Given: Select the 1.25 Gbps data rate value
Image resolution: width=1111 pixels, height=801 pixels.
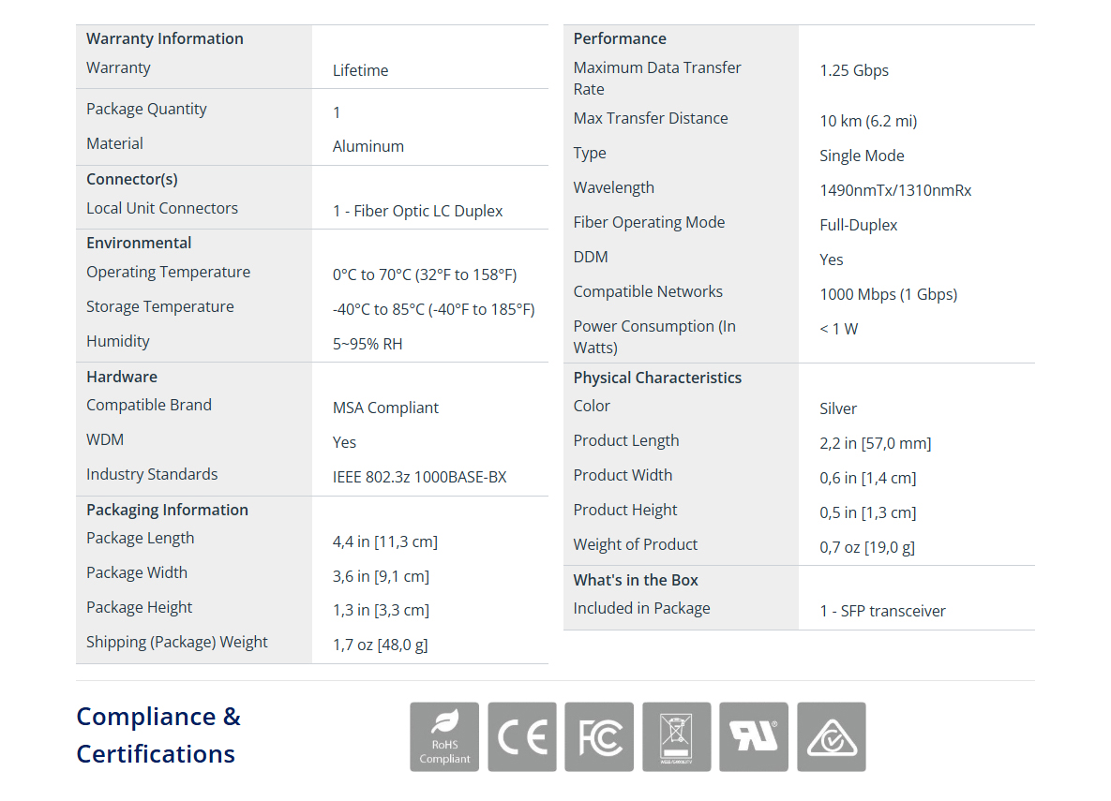Looking at the screenshot, I should click(x=854, y=71).
